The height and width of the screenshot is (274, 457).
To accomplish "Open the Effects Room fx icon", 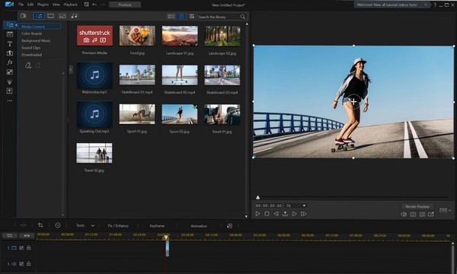I will 10,62.
